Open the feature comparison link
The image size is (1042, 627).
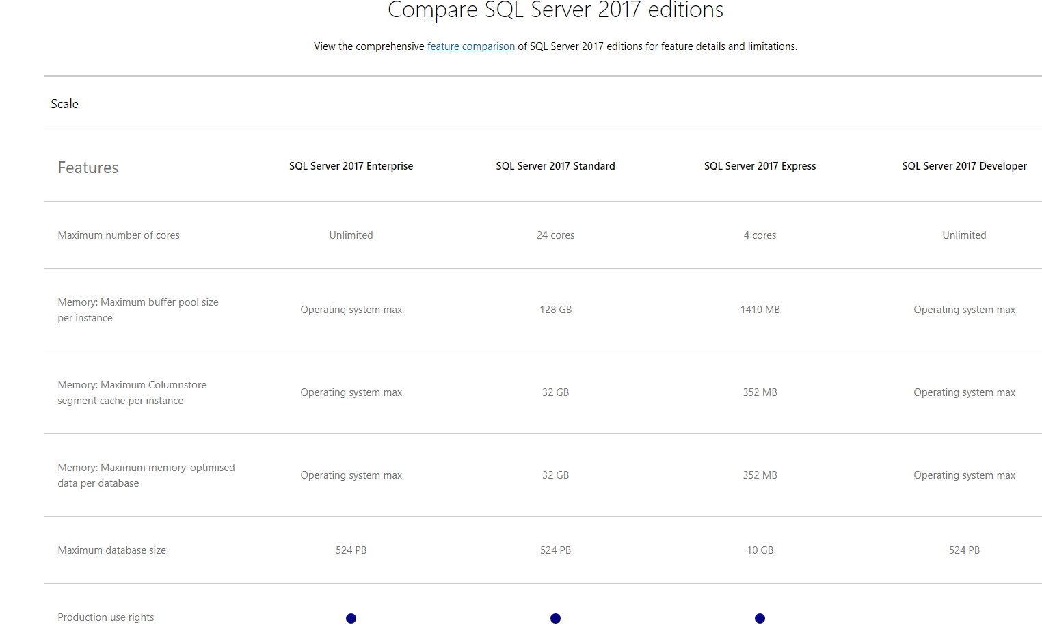470,46
